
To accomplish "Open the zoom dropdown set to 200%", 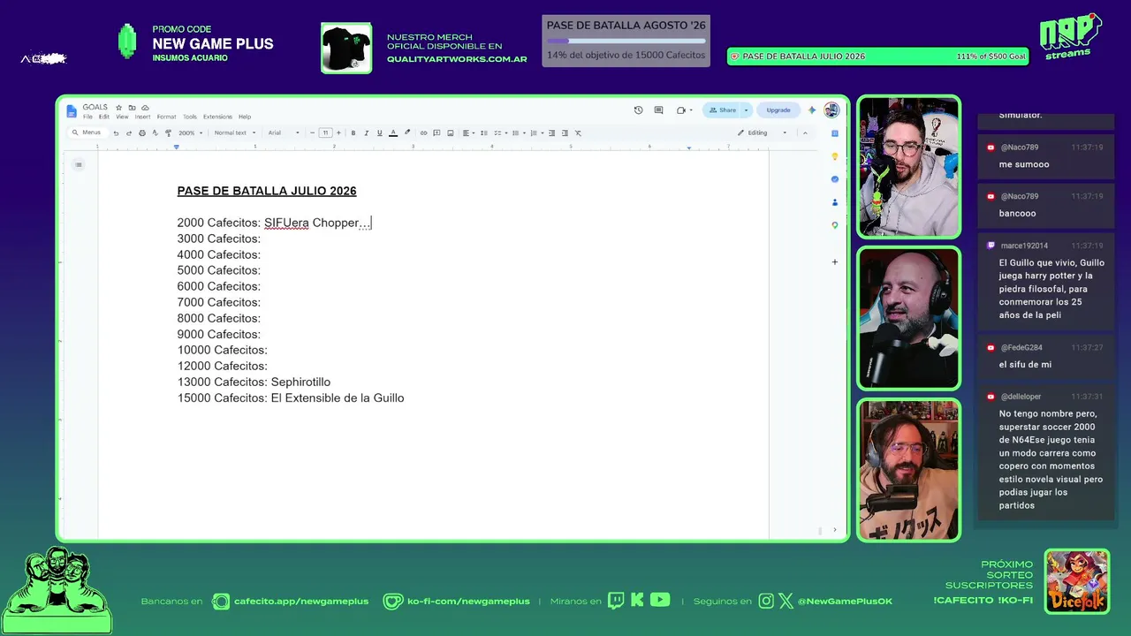I will pos(190,133).
